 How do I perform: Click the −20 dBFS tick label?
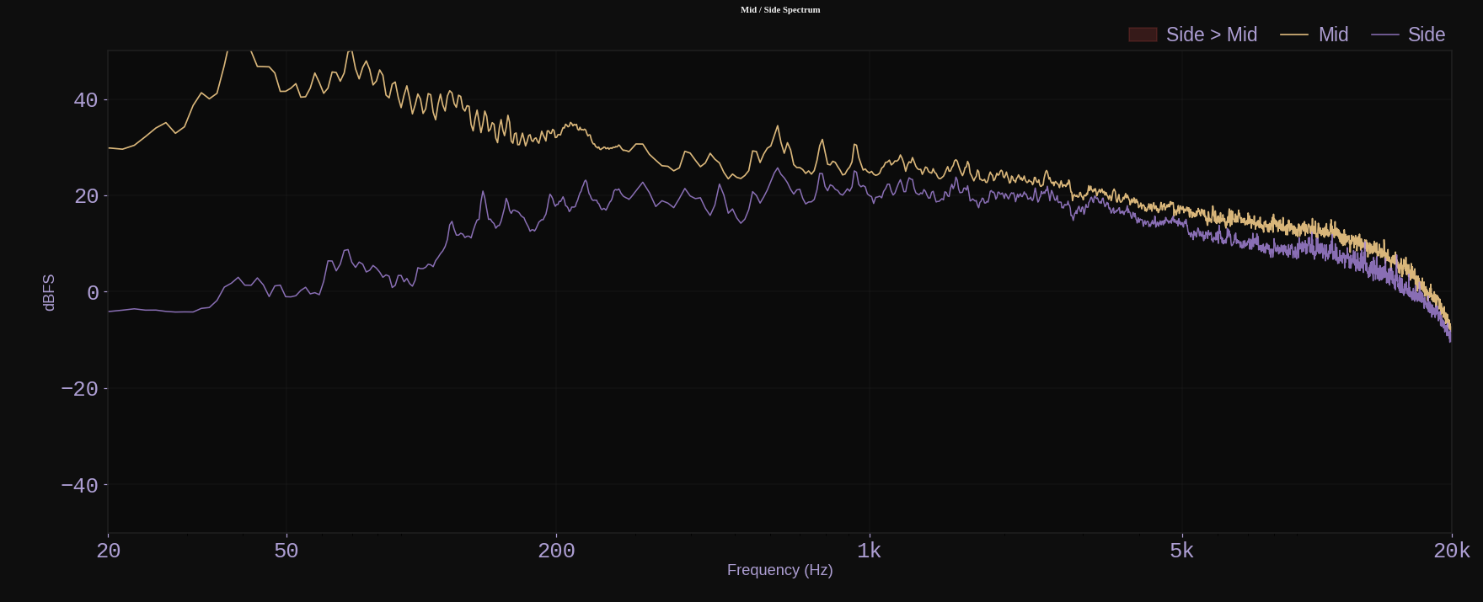(80, 389)
